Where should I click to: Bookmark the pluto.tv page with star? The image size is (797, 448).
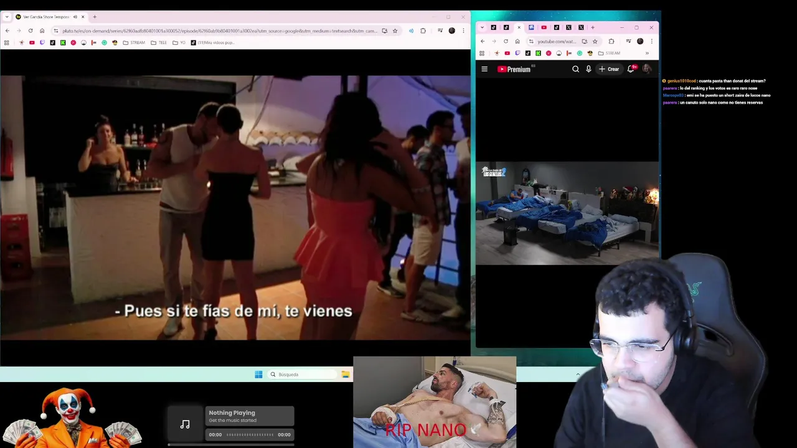[x=395, y=30]
